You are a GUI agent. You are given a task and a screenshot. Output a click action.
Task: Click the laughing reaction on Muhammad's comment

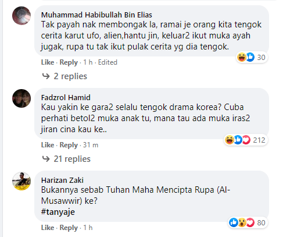242,57
